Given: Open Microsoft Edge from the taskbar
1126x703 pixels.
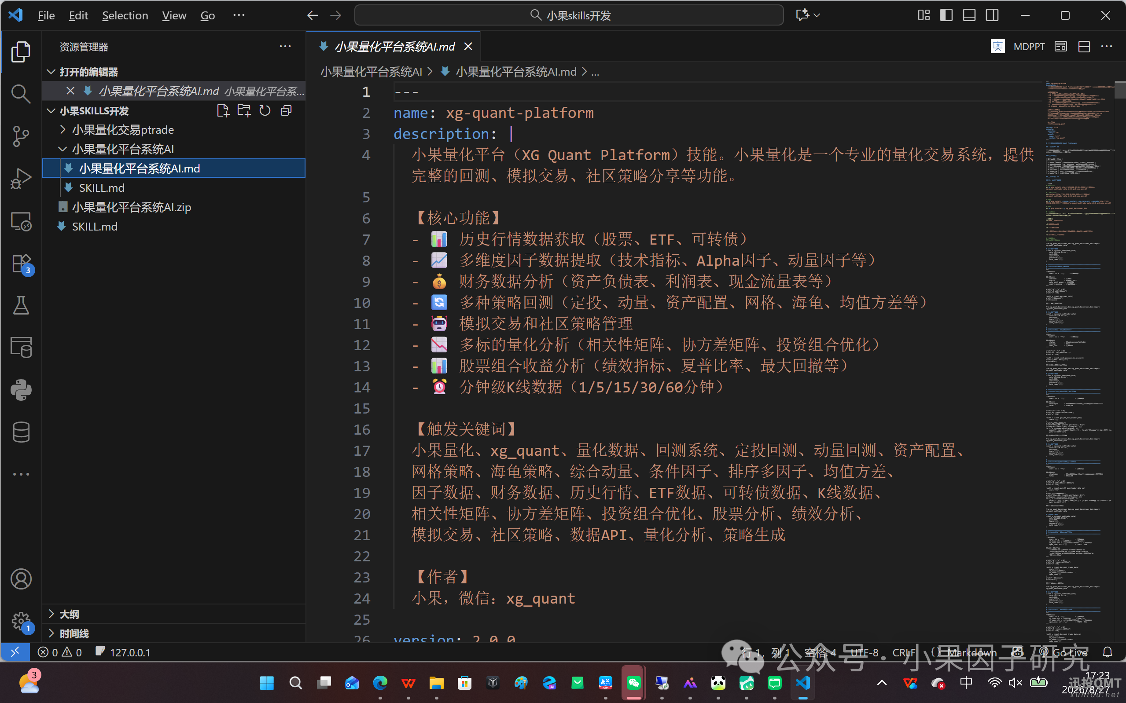Looking at the screenshot, I should point(380,682).
